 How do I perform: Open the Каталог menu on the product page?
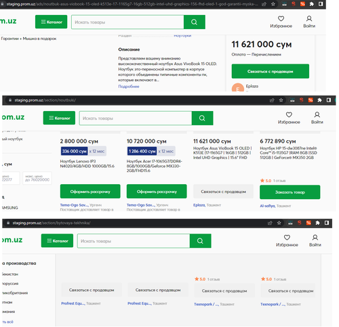coord(51,22)
